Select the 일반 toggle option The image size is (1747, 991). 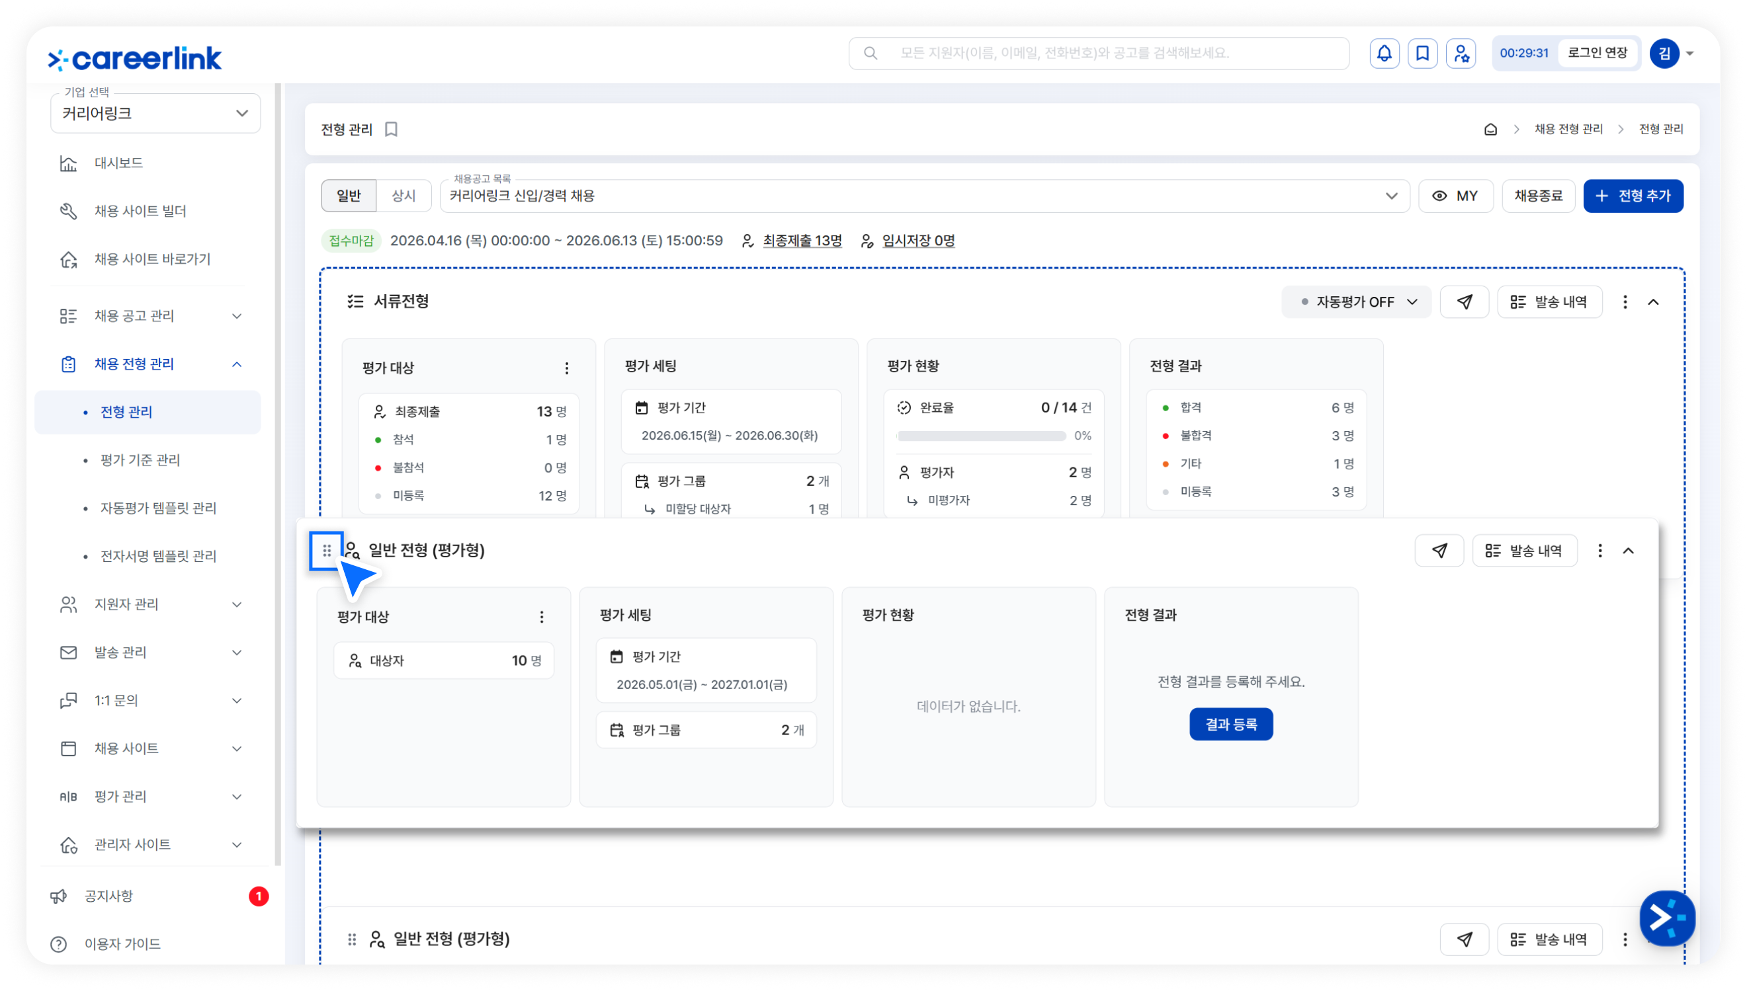click(349, 196)
